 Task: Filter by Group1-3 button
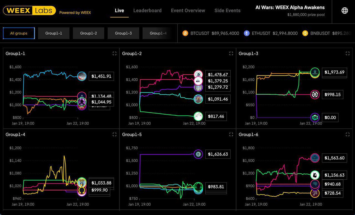pyautogui.click(x=123, y=33)
